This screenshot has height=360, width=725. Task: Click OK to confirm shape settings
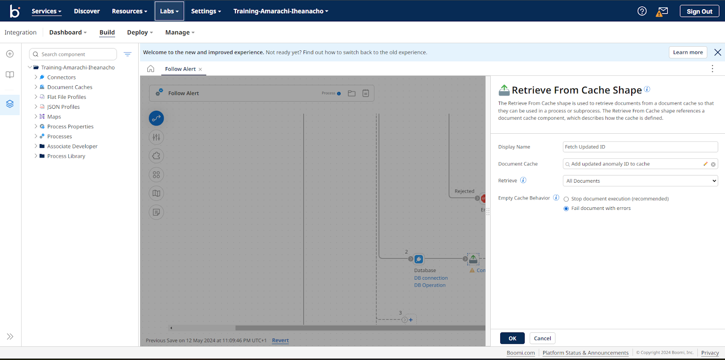point(512,338)
